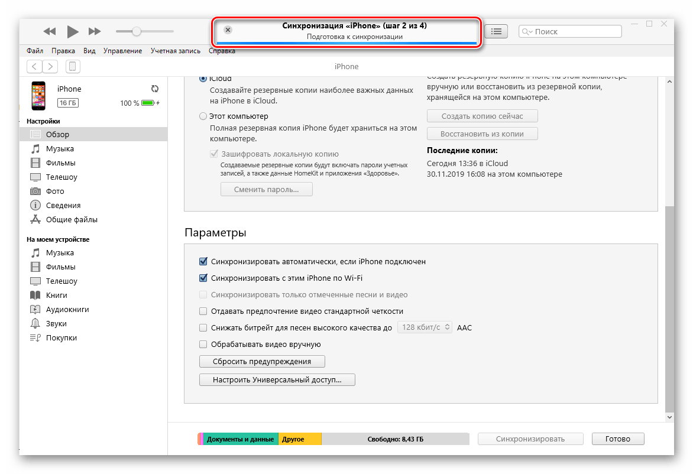Screen dimensions: 693x474
Task: Open the Управление menu
Action: click(x=123, y=51)
